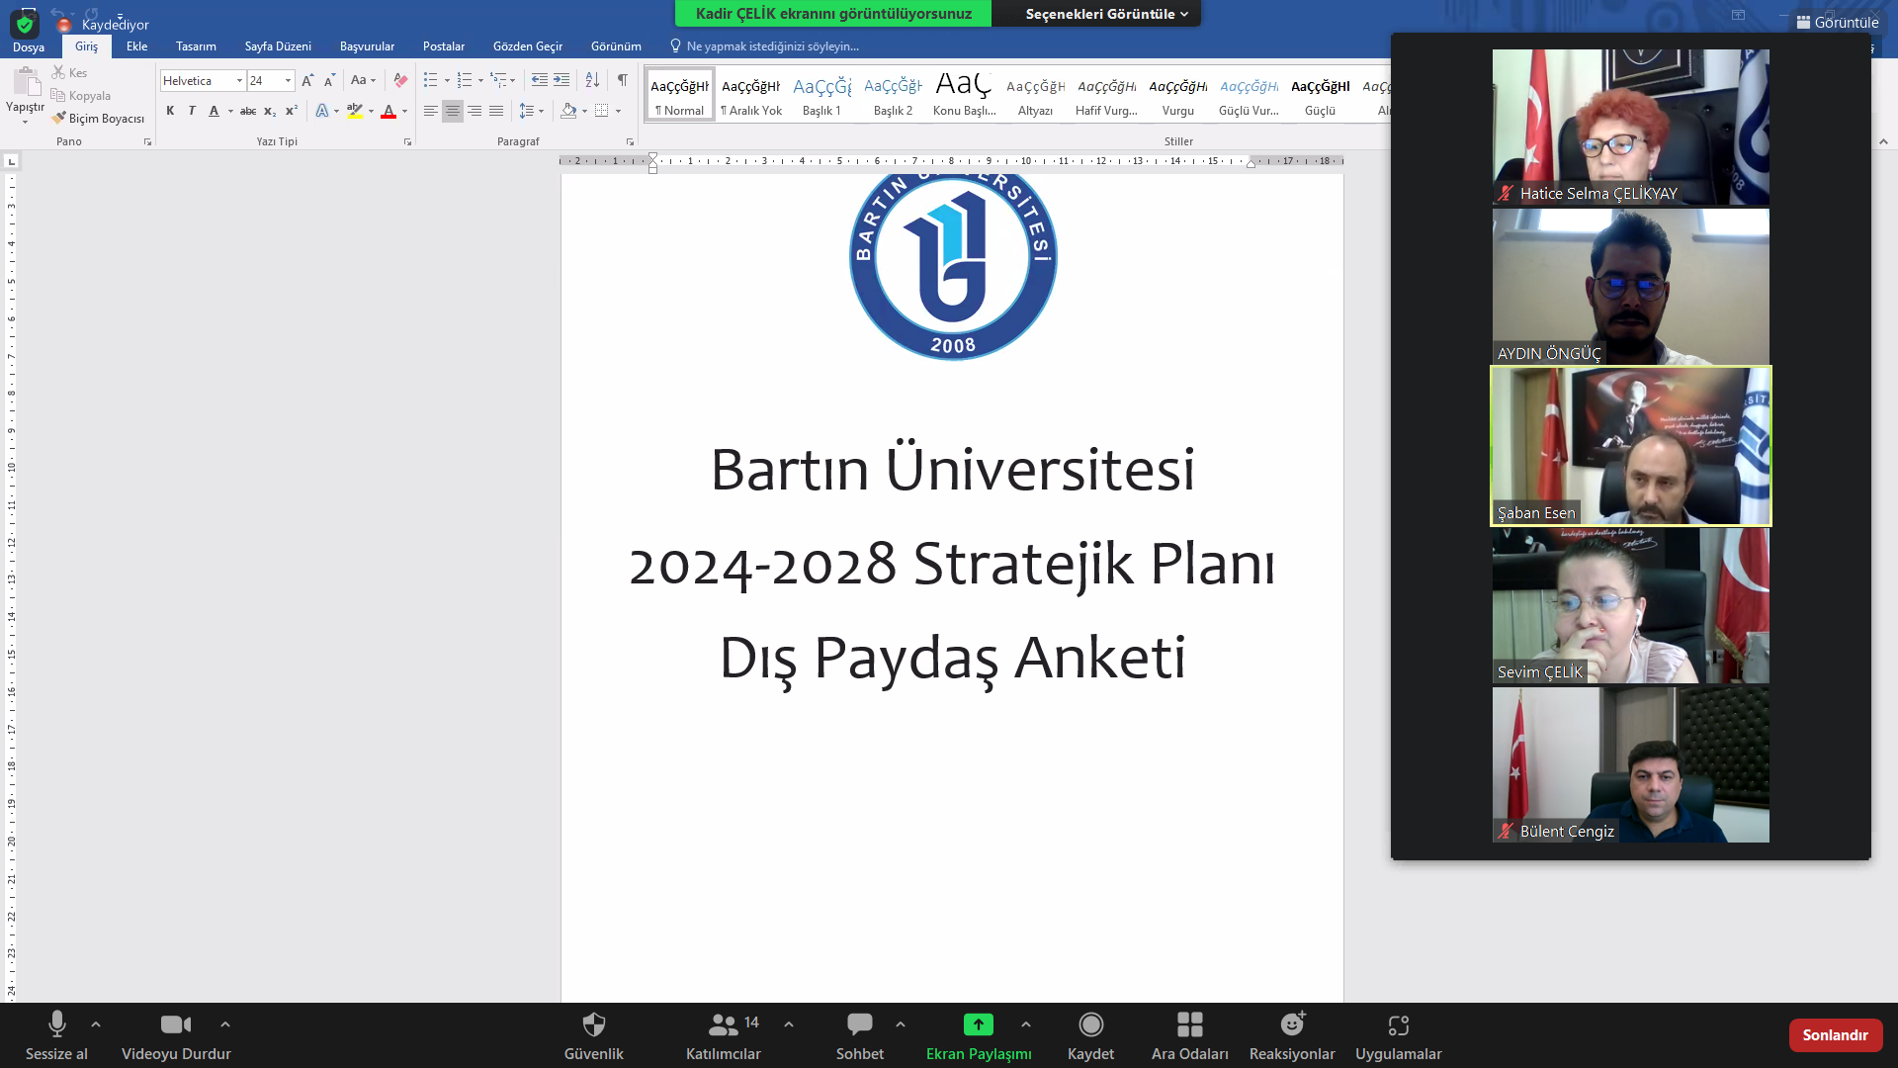Expand Seçenekleri Görüntüle dropdown
This screenshot has height=1068, width=1898.
click(x=1105, y=14)
